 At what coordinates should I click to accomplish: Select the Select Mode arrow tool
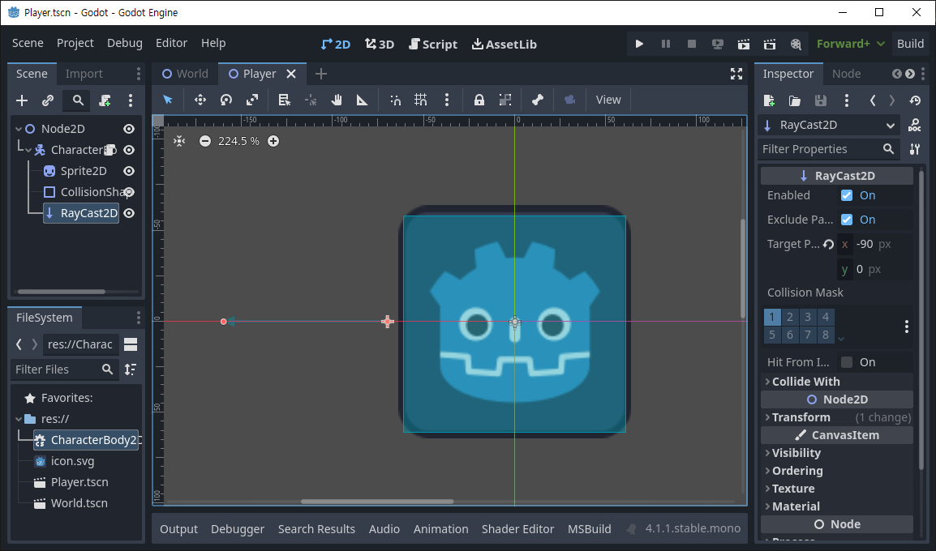click(168, 100)
